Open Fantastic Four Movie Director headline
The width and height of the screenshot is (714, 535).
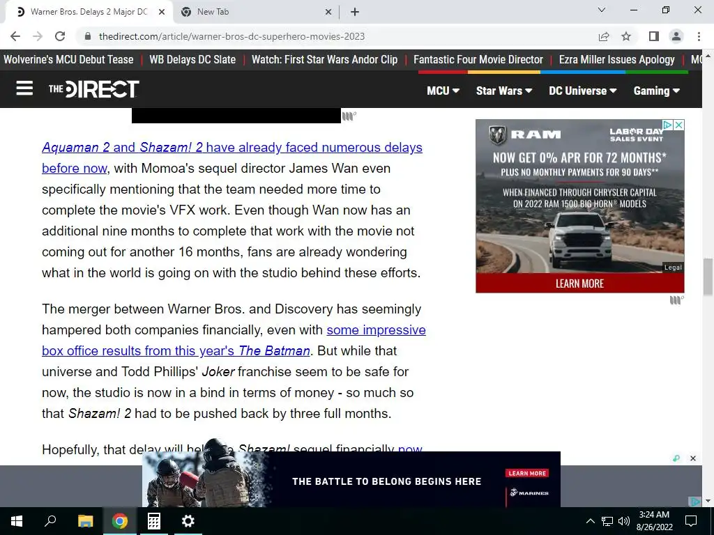[478, 60]
